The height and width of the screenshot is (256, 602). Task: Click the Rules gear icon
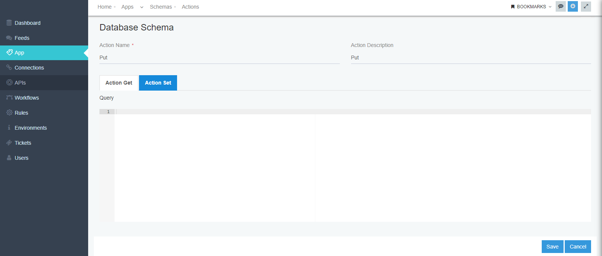(x=9, y=112)
